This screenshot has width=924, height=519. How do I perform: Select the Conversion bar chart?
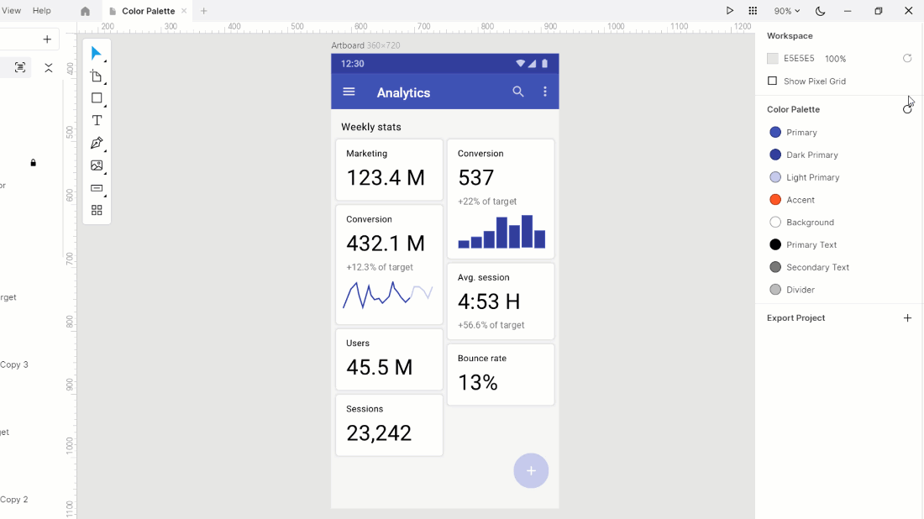coord(501,232)
